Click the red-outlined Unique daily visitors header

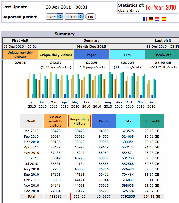[79, 121]
